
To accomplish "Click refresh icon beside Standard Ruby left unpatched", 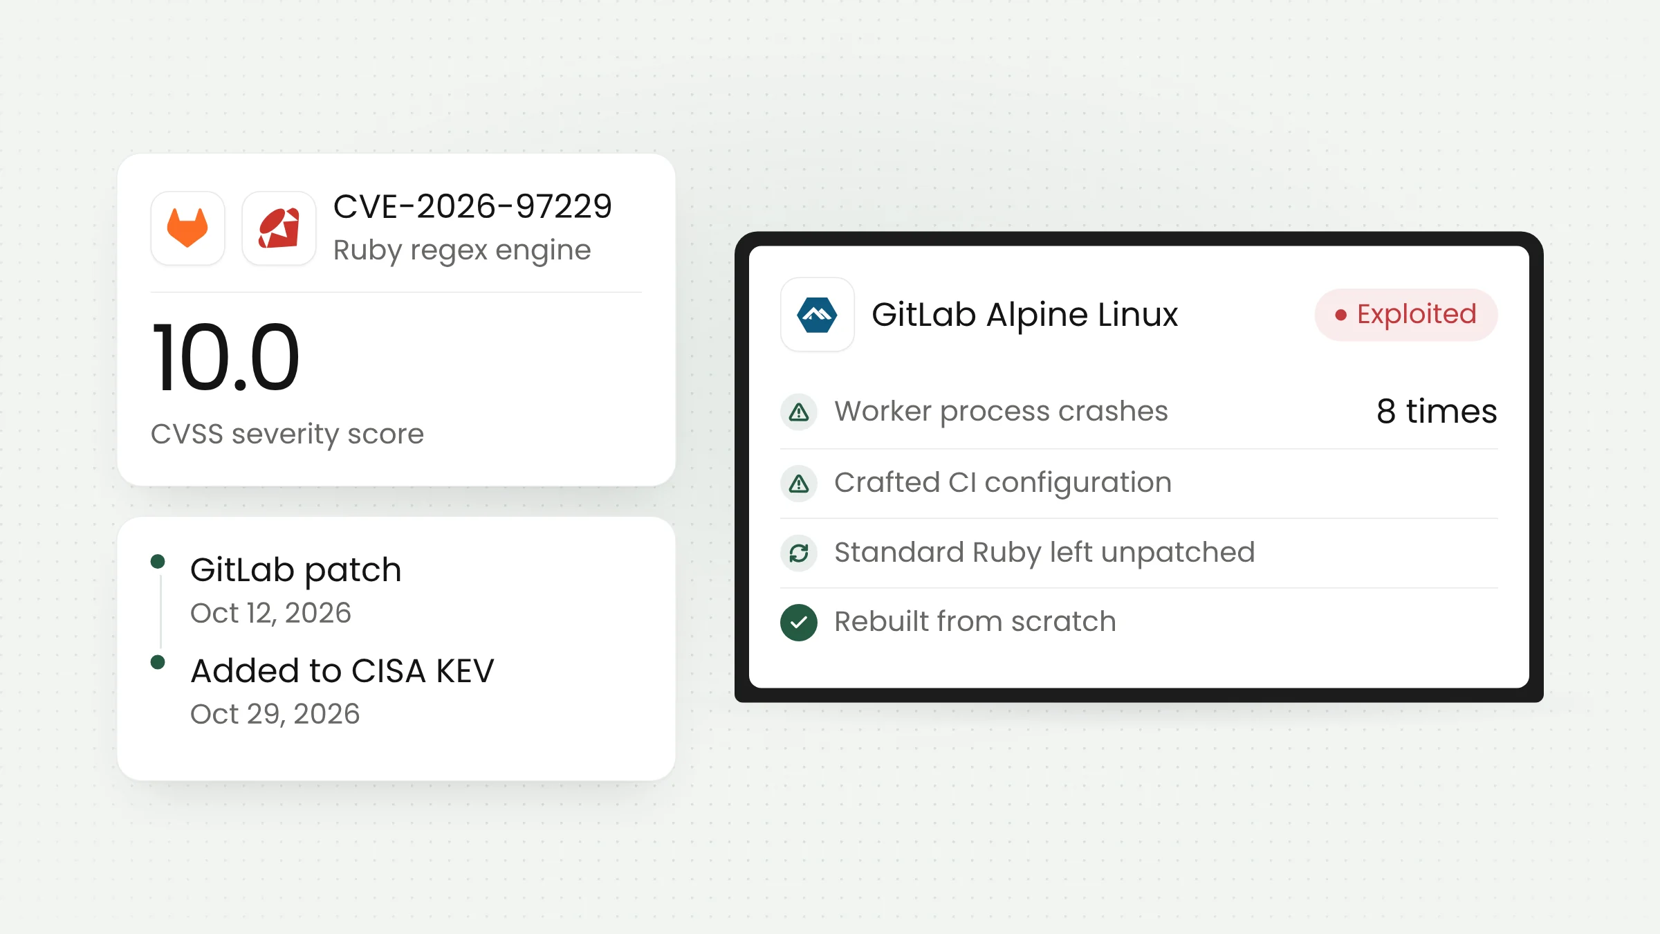I will (x=799, y=553).
